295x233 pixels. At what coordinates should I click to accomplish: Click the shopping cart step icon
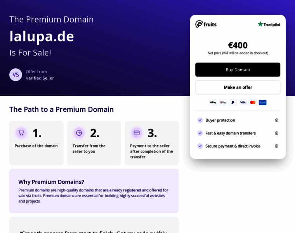coord(21,133)
